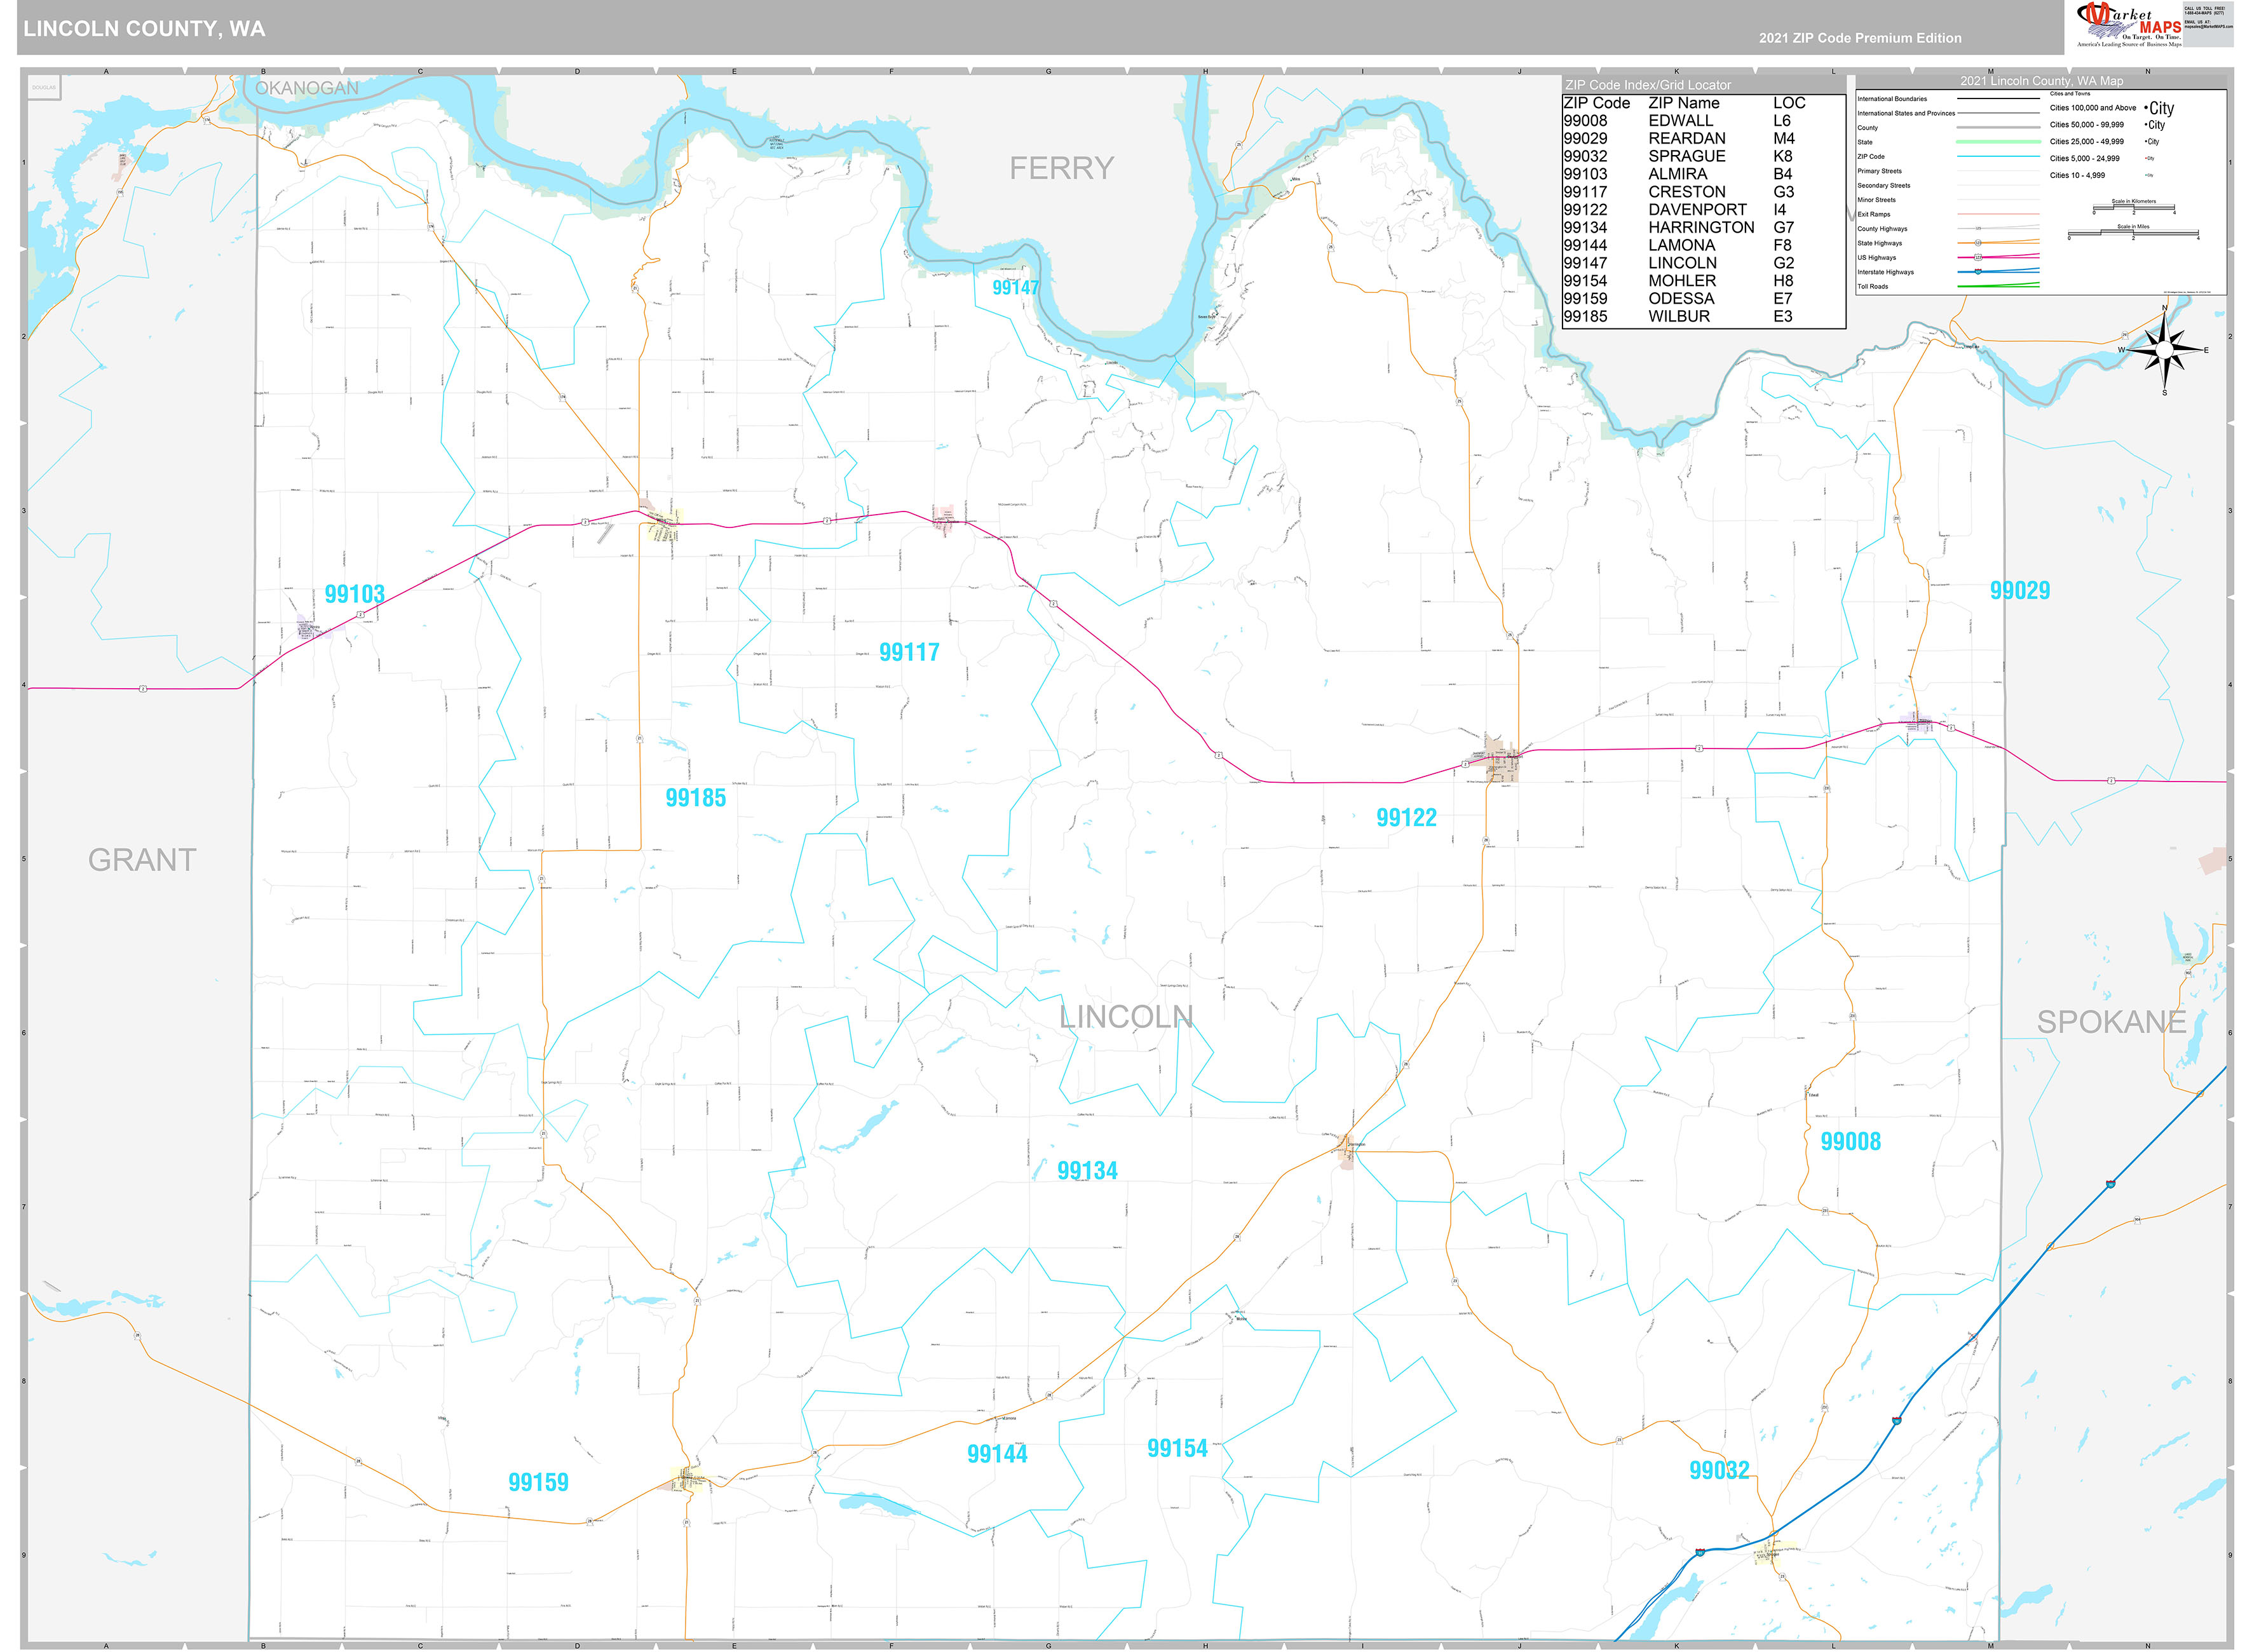
Task: Click the US Highways shield symbol in legend
Action: point(1978,258)
